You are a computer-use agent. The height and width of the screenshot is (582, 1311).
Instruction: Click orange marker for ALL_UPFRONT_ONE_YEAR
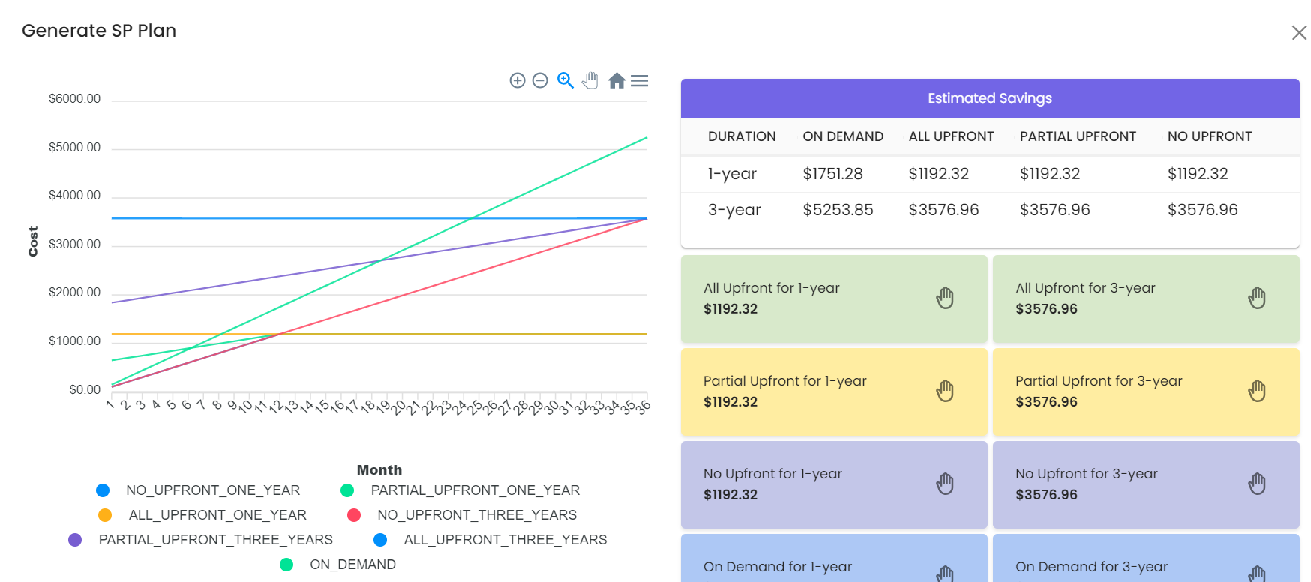[x=105, y=515]
